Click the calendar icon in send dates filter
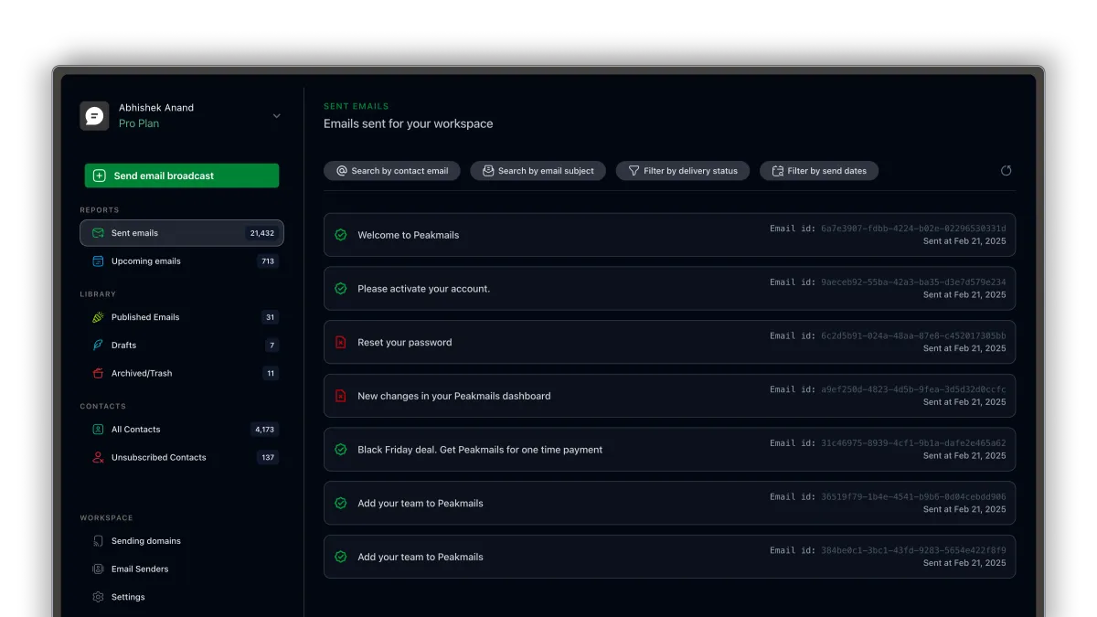The width and height of the screenshot is (1097, 617). point(778,171)
